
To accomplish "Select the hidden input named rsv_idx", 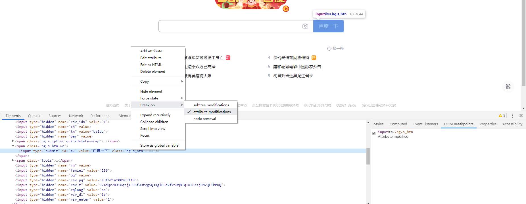I will (62, 122).
